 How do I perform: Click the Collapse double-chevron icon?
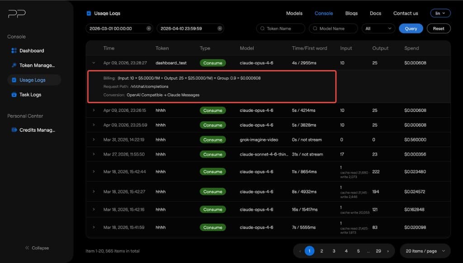pos(27,248)
